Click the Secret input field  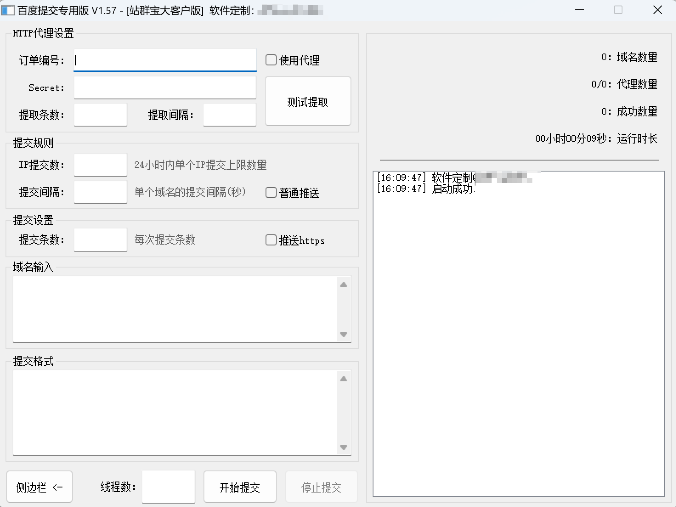[165, 87]
